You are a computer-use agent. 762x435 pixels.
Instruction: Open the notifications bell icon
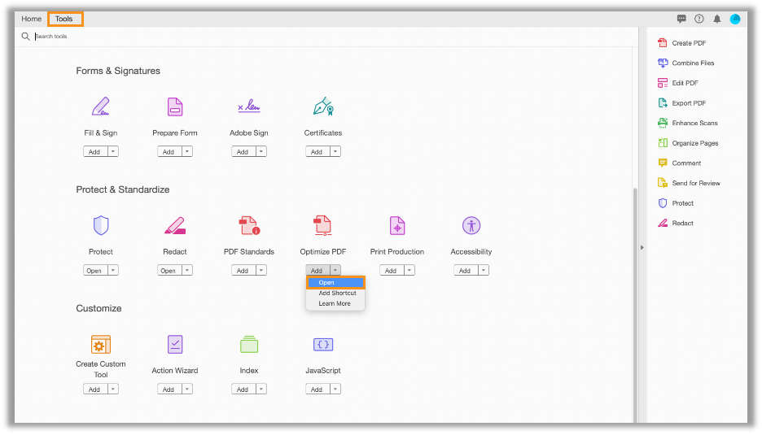(x=716, y=19)
